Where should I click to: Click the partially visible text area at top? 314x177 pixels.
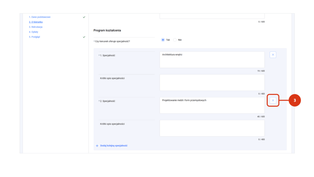212,16
